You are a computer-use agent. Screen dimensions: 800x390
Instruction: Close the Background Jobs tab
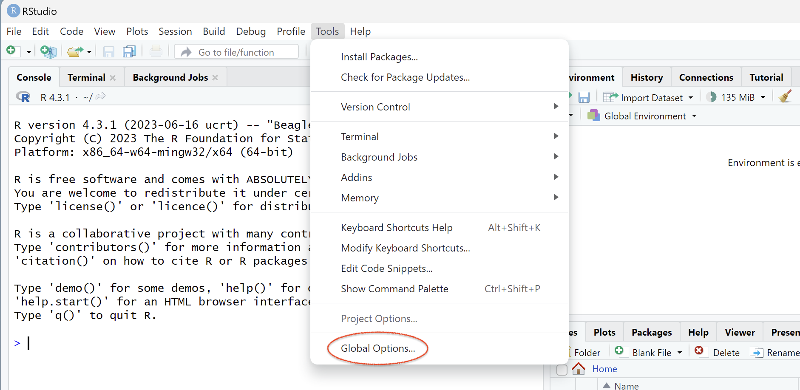click(215, 78)
